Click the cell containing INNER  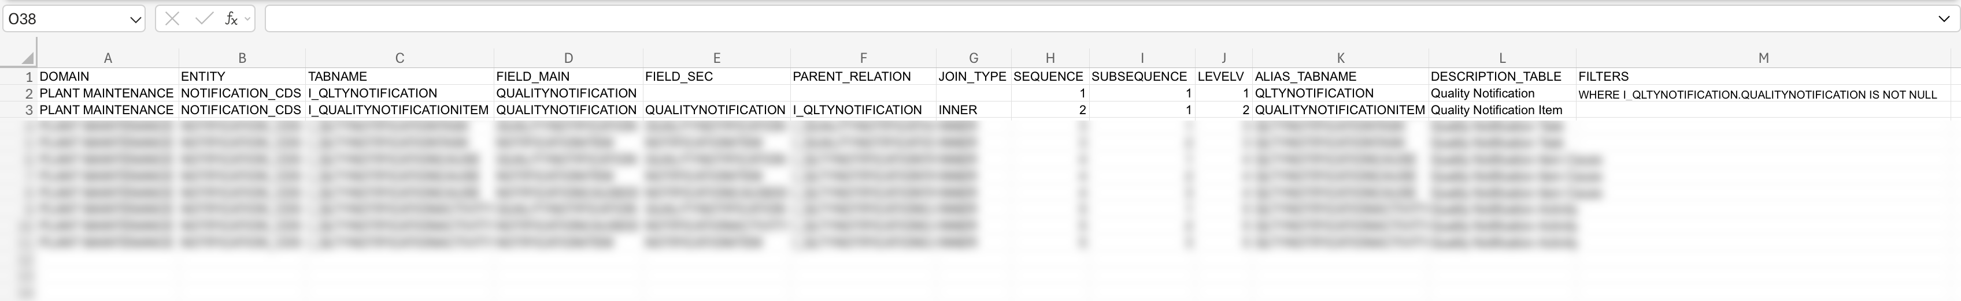[x=957, y=110]
